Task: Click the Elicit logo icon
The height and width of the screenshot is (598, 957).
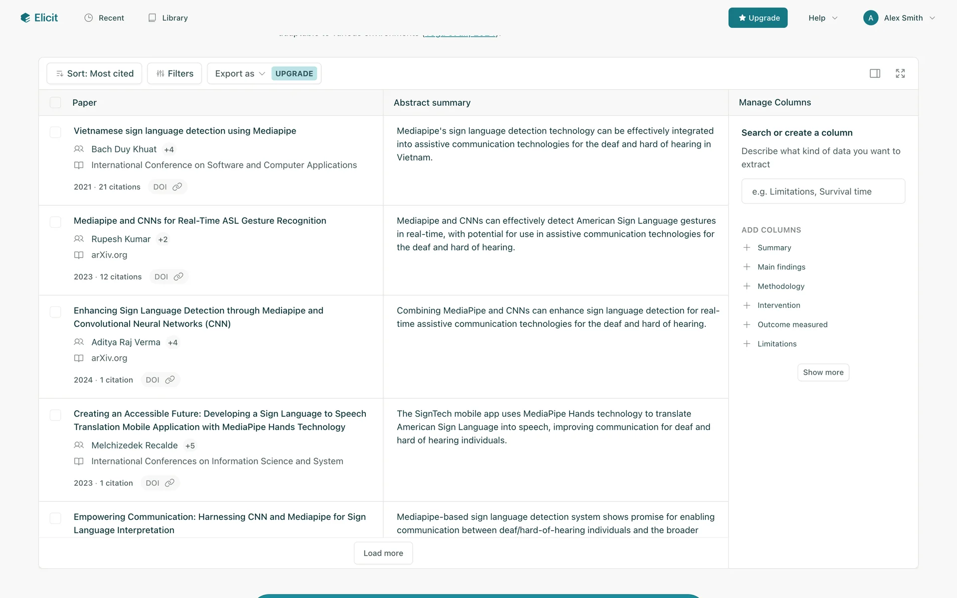Action: tap(25, 18)
